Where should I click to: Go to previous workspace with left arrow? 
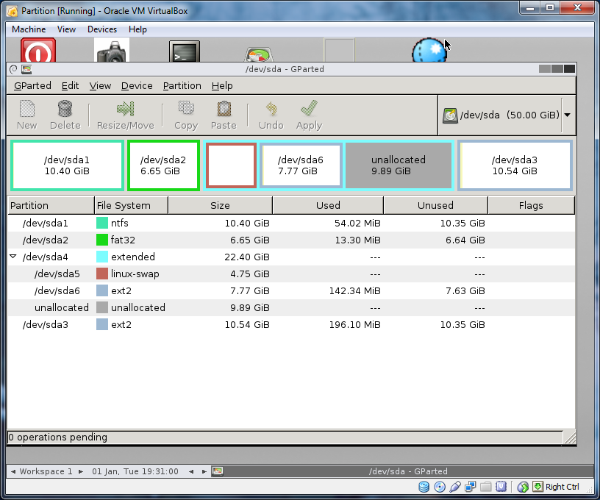coord(13,471)
